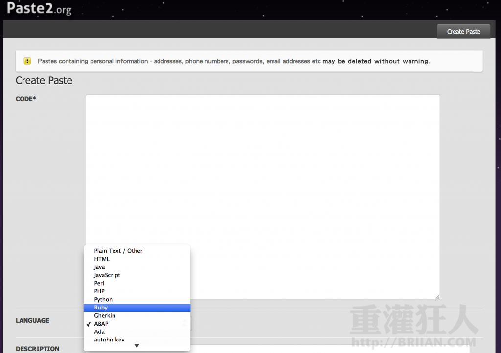Pick Python from the language options
501x353 pixels.
[x=103, y=300]
